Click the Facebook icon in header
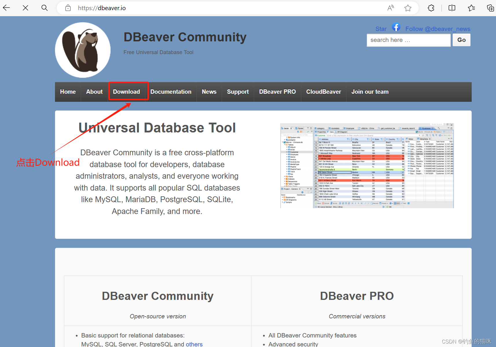The width and height of the screenshot is (496, 347). (x=396, y=27)
